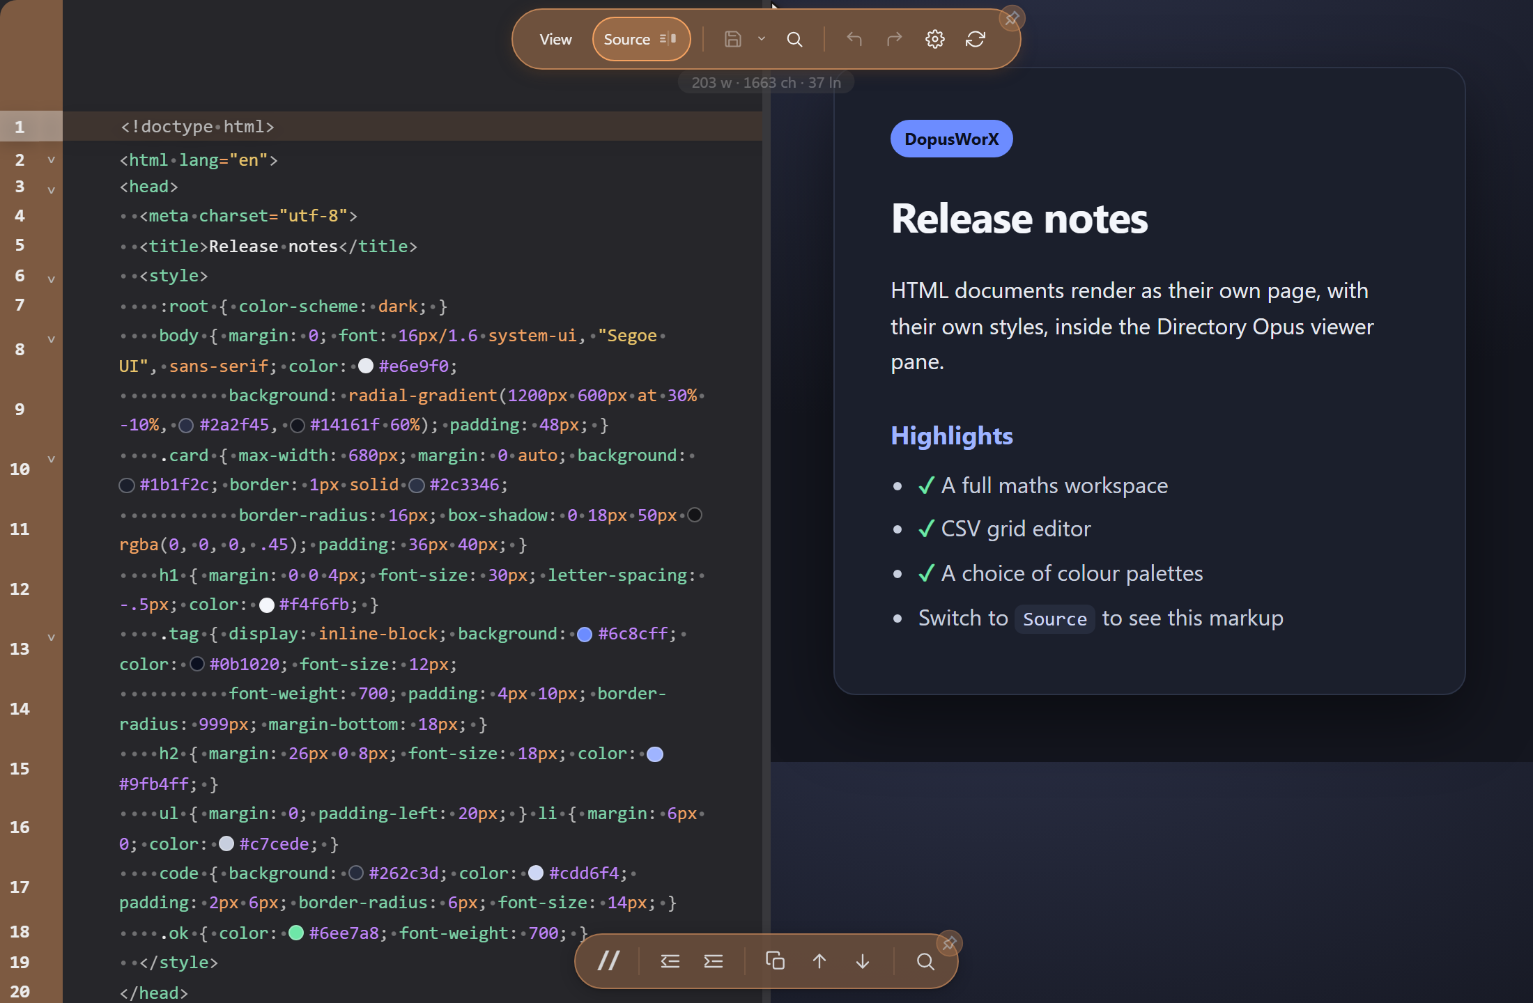Click the Highlights heading in preview

click(952, 436)
